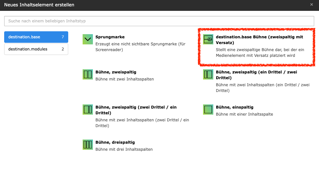The width and height of the screenshot is (319, 182).
Task: Choose the Bühne, dreispaltig heading
Action: pyautogui.click(x=115, y=142)
